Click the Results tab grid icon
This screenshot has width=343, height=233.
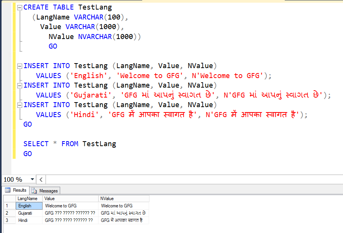tap(8, 190)
